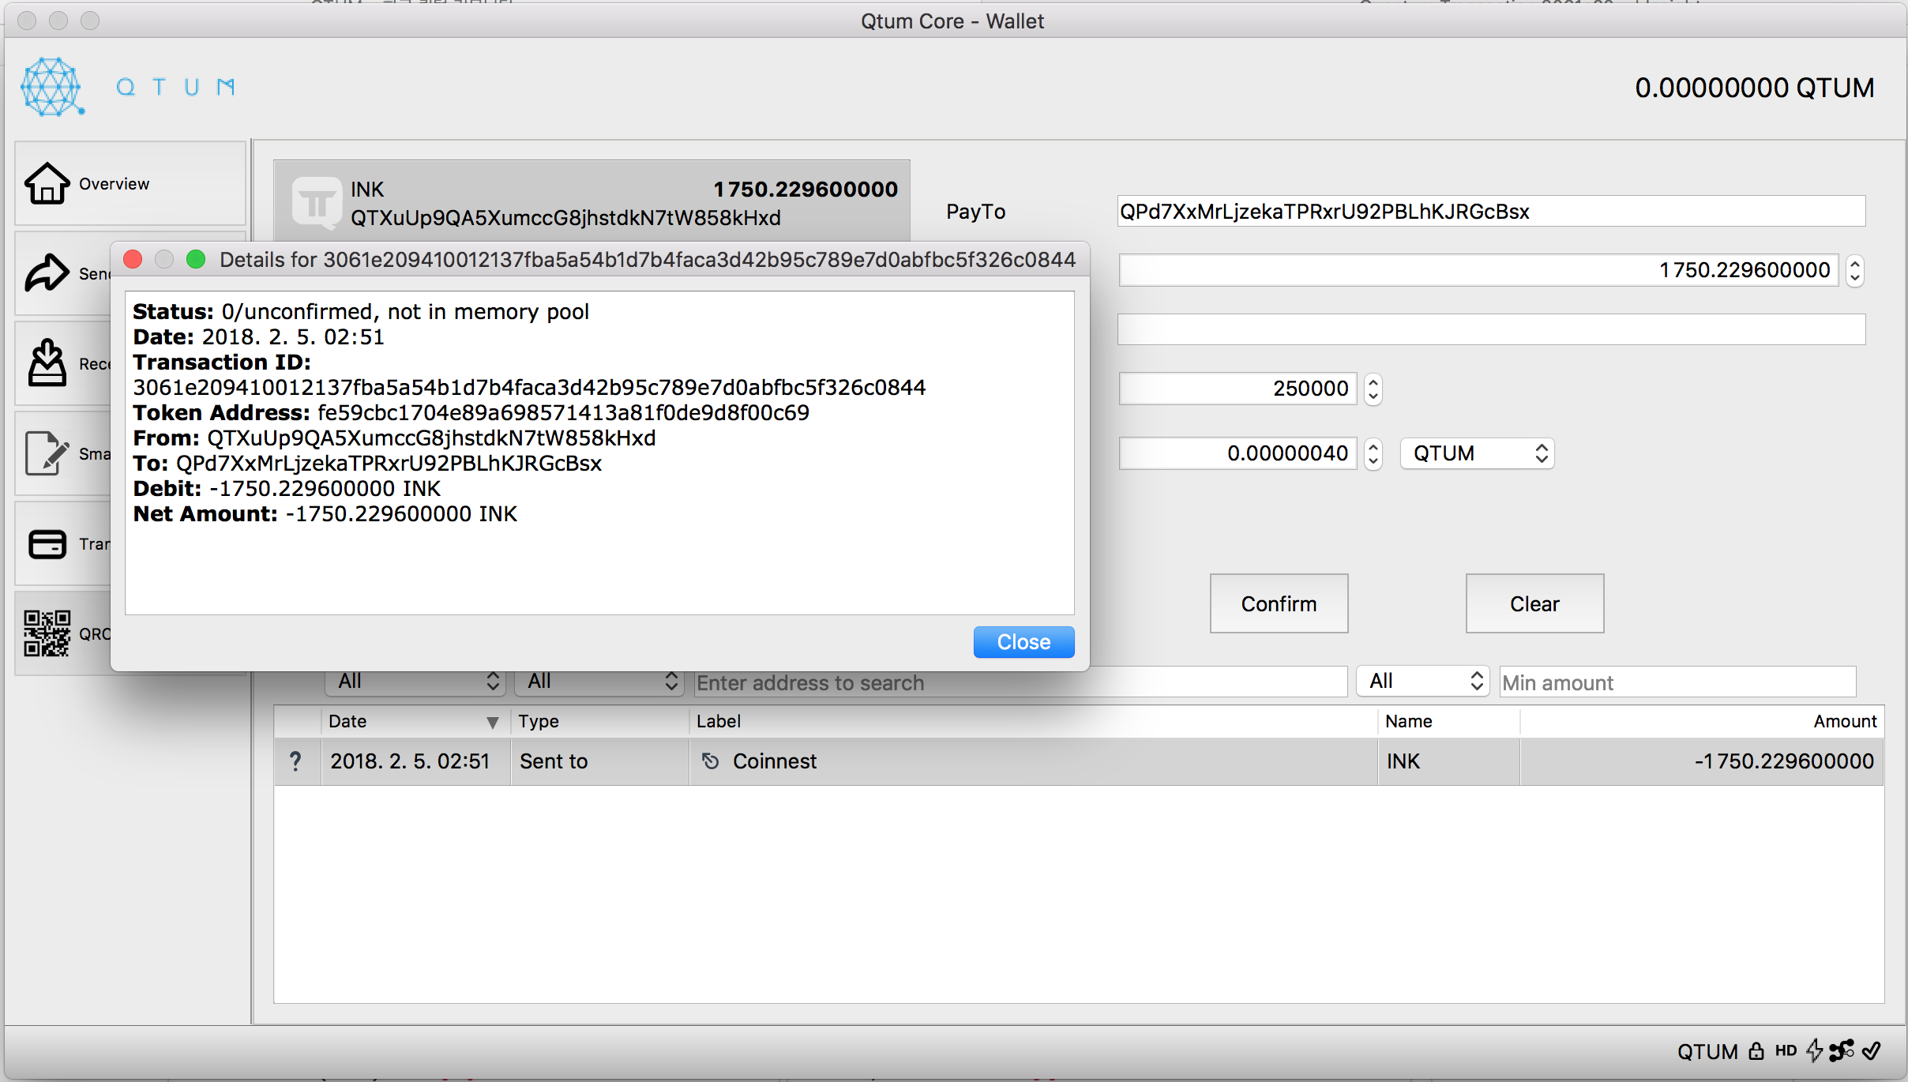Click the gas limit 250000 stepper
1908x1082 pixels.
pyautogui.click(x=1373, y=389)
